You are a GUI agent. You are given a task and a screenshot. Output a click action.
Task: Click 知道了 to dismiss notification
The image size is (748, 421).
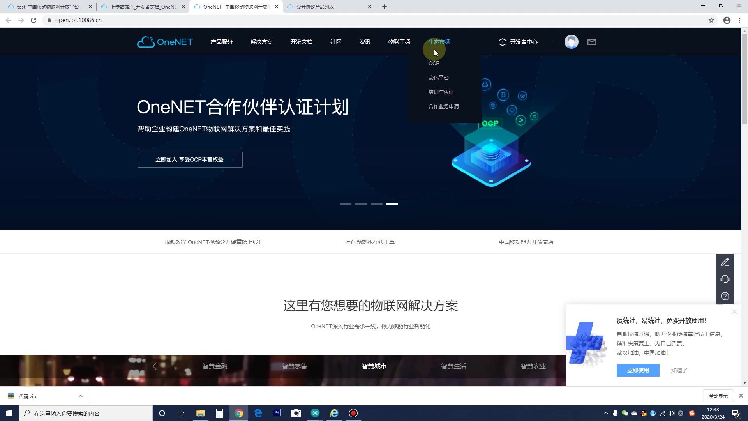[x=679, y=370]
